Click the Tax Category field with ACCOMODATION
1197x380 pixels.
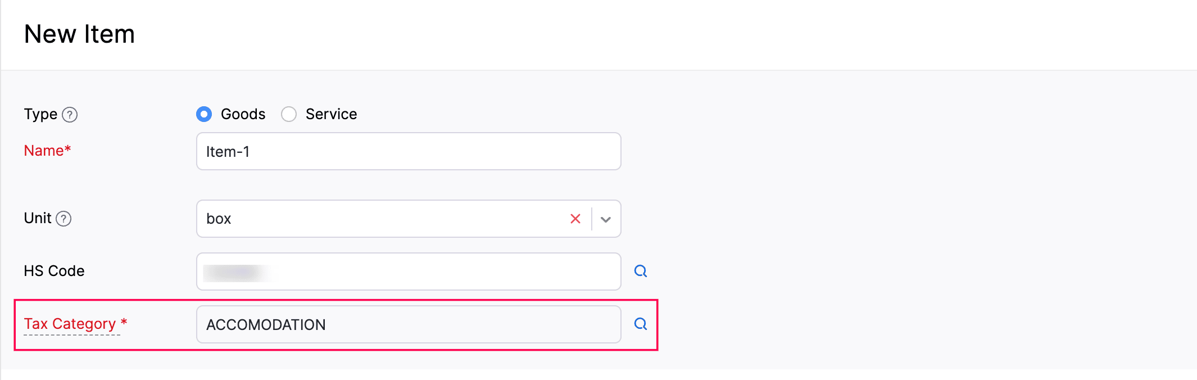[409, 324]
